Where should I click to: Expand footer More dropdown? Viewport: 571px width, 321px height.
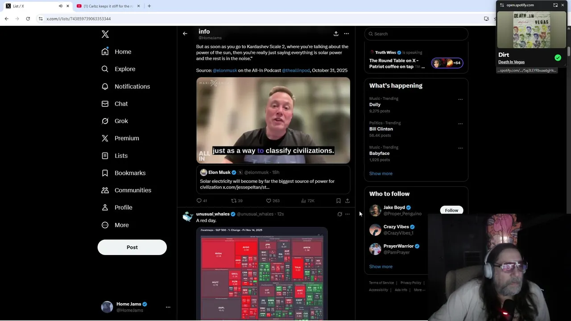click(419, 290)
